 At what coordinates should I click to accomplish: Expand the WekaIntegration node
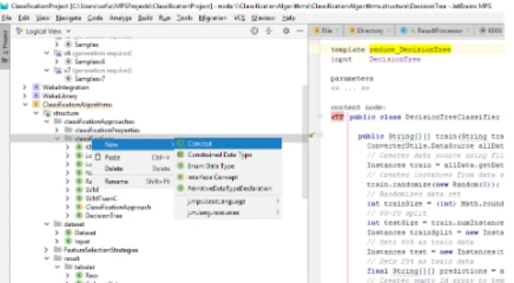(x=25, y=87)
